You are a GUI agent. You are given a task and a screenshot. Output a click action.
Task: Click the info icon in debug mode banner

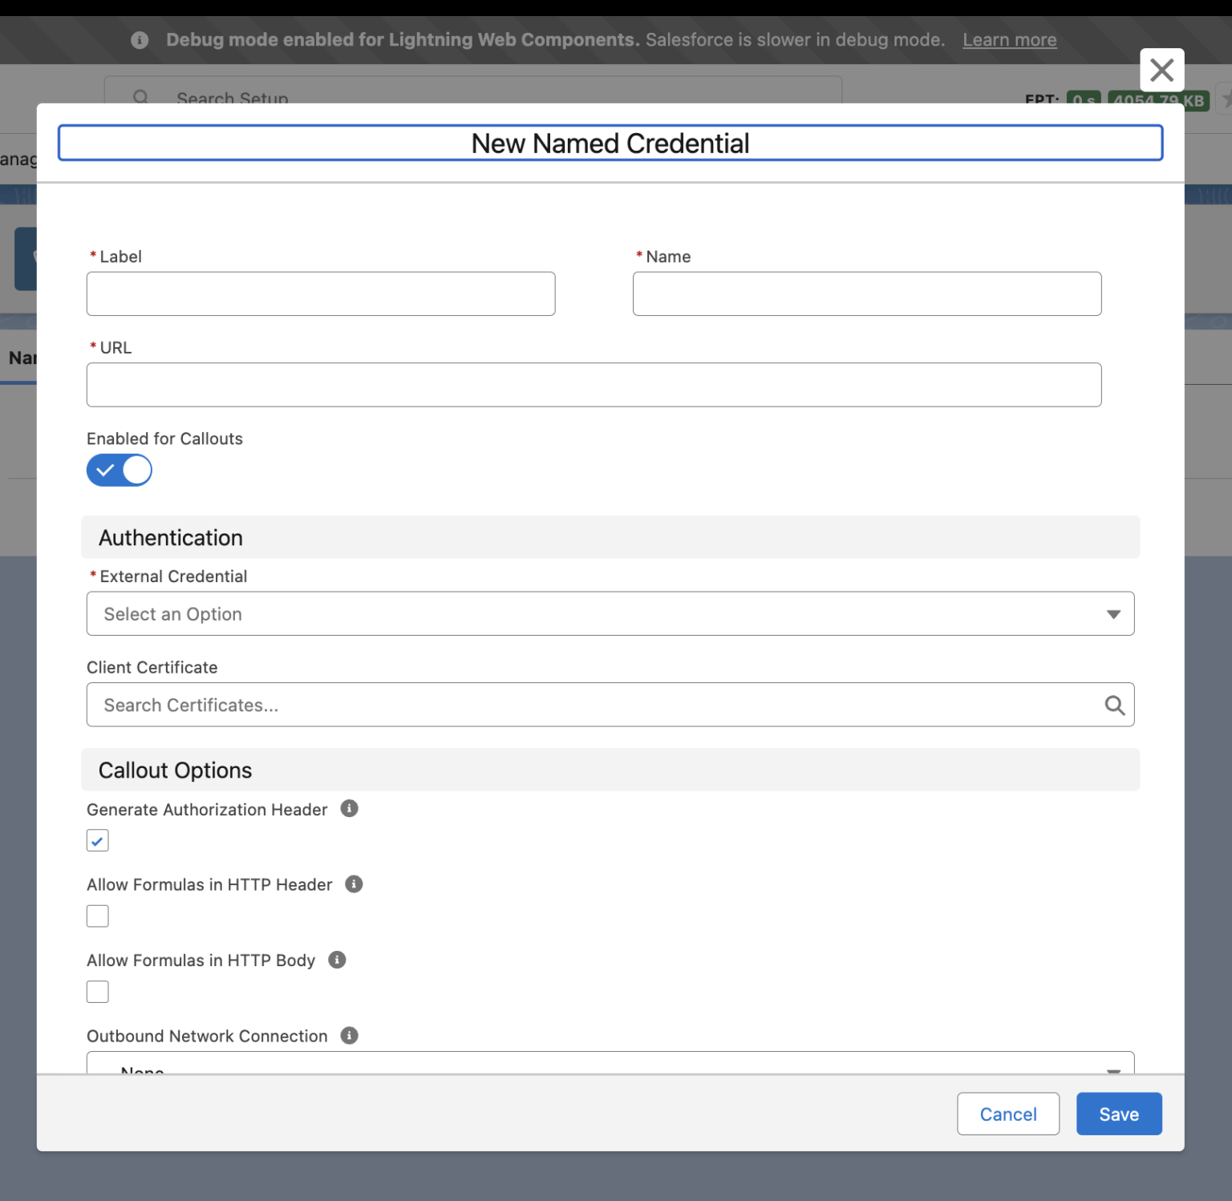click(x=140, y=40)
